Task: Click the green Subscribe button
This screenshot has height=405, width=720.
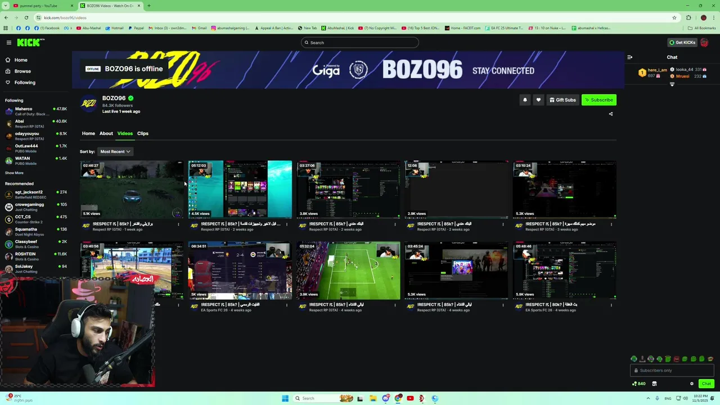Action: 599,100
